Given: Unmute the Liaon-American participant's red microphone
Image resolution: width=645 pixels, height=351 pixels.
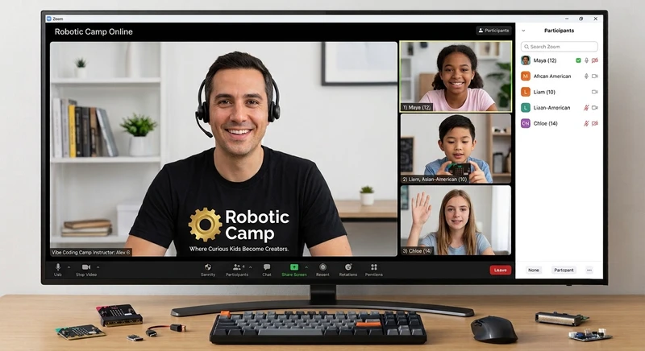Looking at the screenshot, I should coord(587,108).
